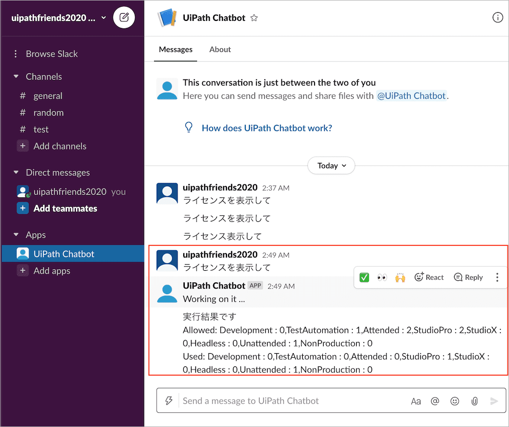Click the 2:37 AM message timestamp
This screenshot has width=509, height=427.
click(275, 188)
